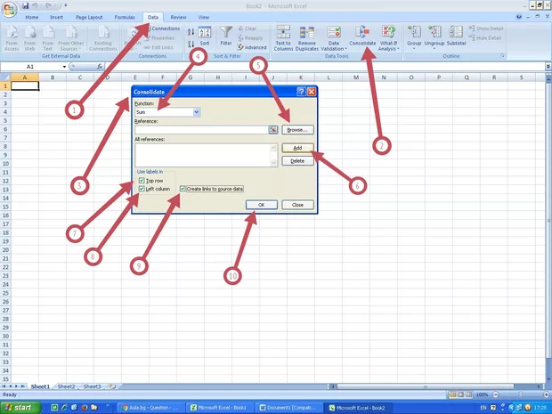Switch to the Insert tab
The width and height of the screenshot is (552, 414).
pos(56,17)
